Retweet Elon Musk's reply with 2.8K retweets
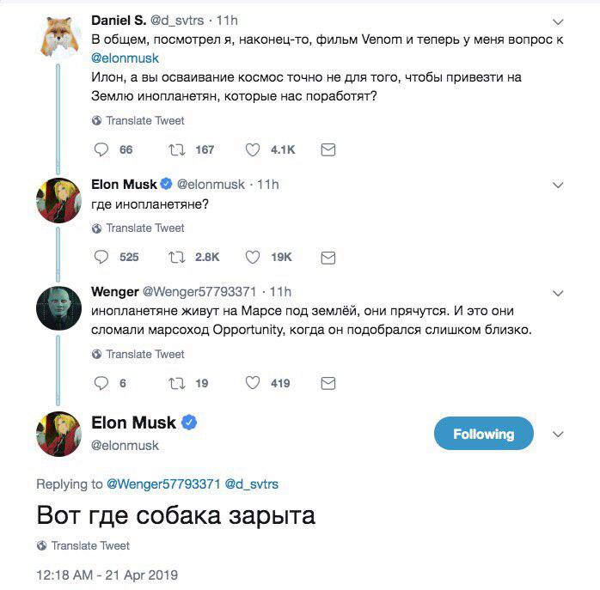The image size is (600, 590). (177, 257)
